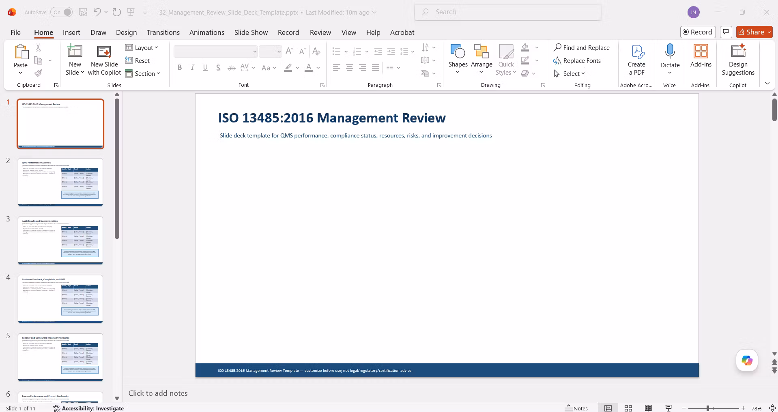Toggle AutoSave switch
778x412 pixels.
coord(62,12)
